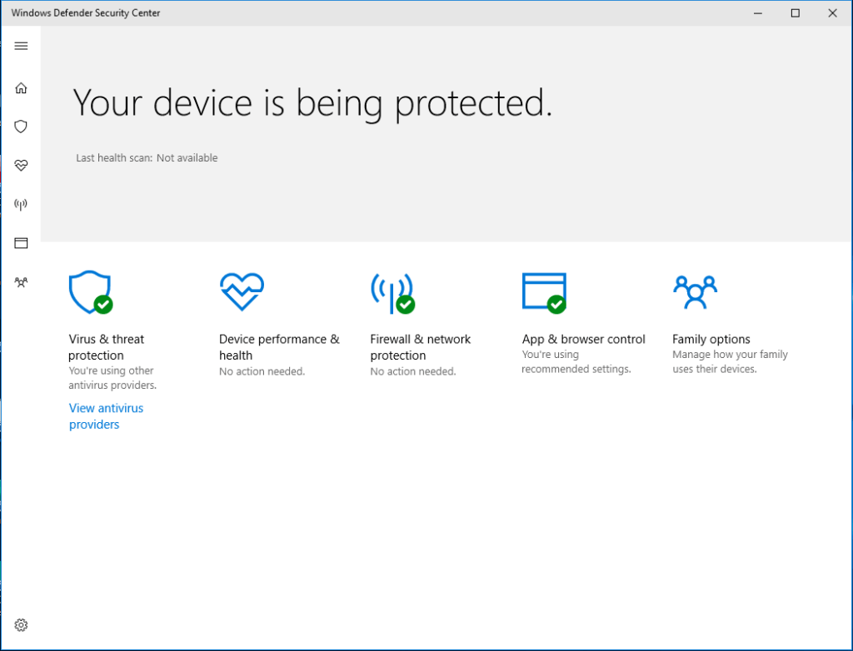Open the Device performance & health heading
The image size is (853, 651).
click(x=279, y=347)
